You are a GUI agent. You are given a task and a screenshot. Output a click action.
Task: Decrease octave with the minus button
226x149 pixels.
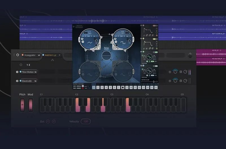coord(48,122)
